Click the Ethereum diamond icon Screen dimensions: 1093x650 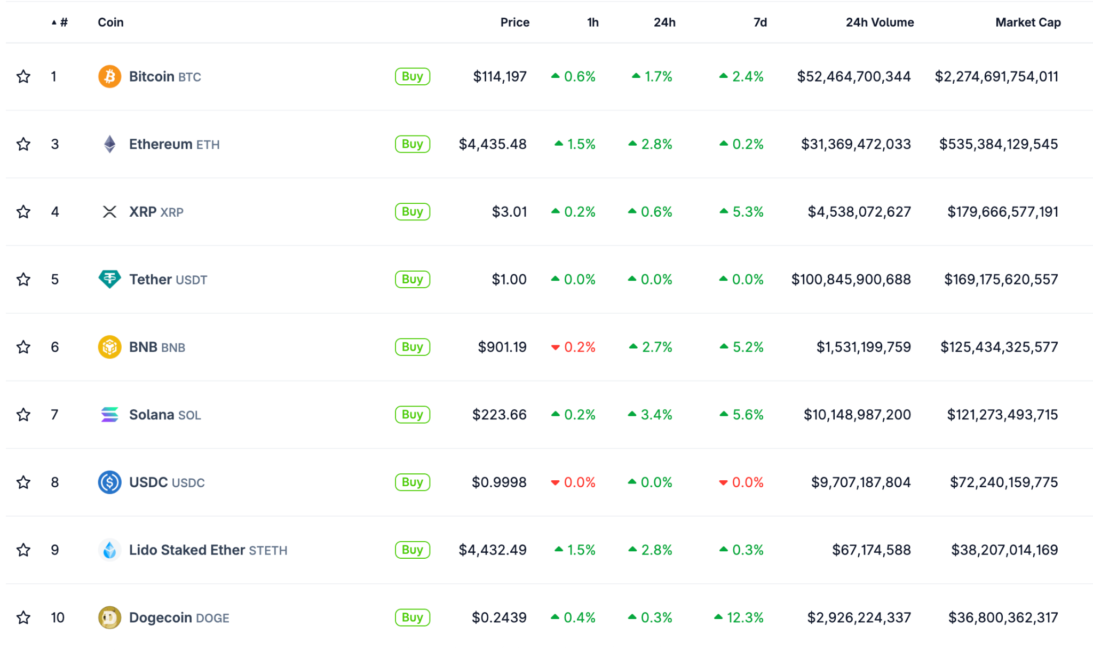[x=109, y=144]
